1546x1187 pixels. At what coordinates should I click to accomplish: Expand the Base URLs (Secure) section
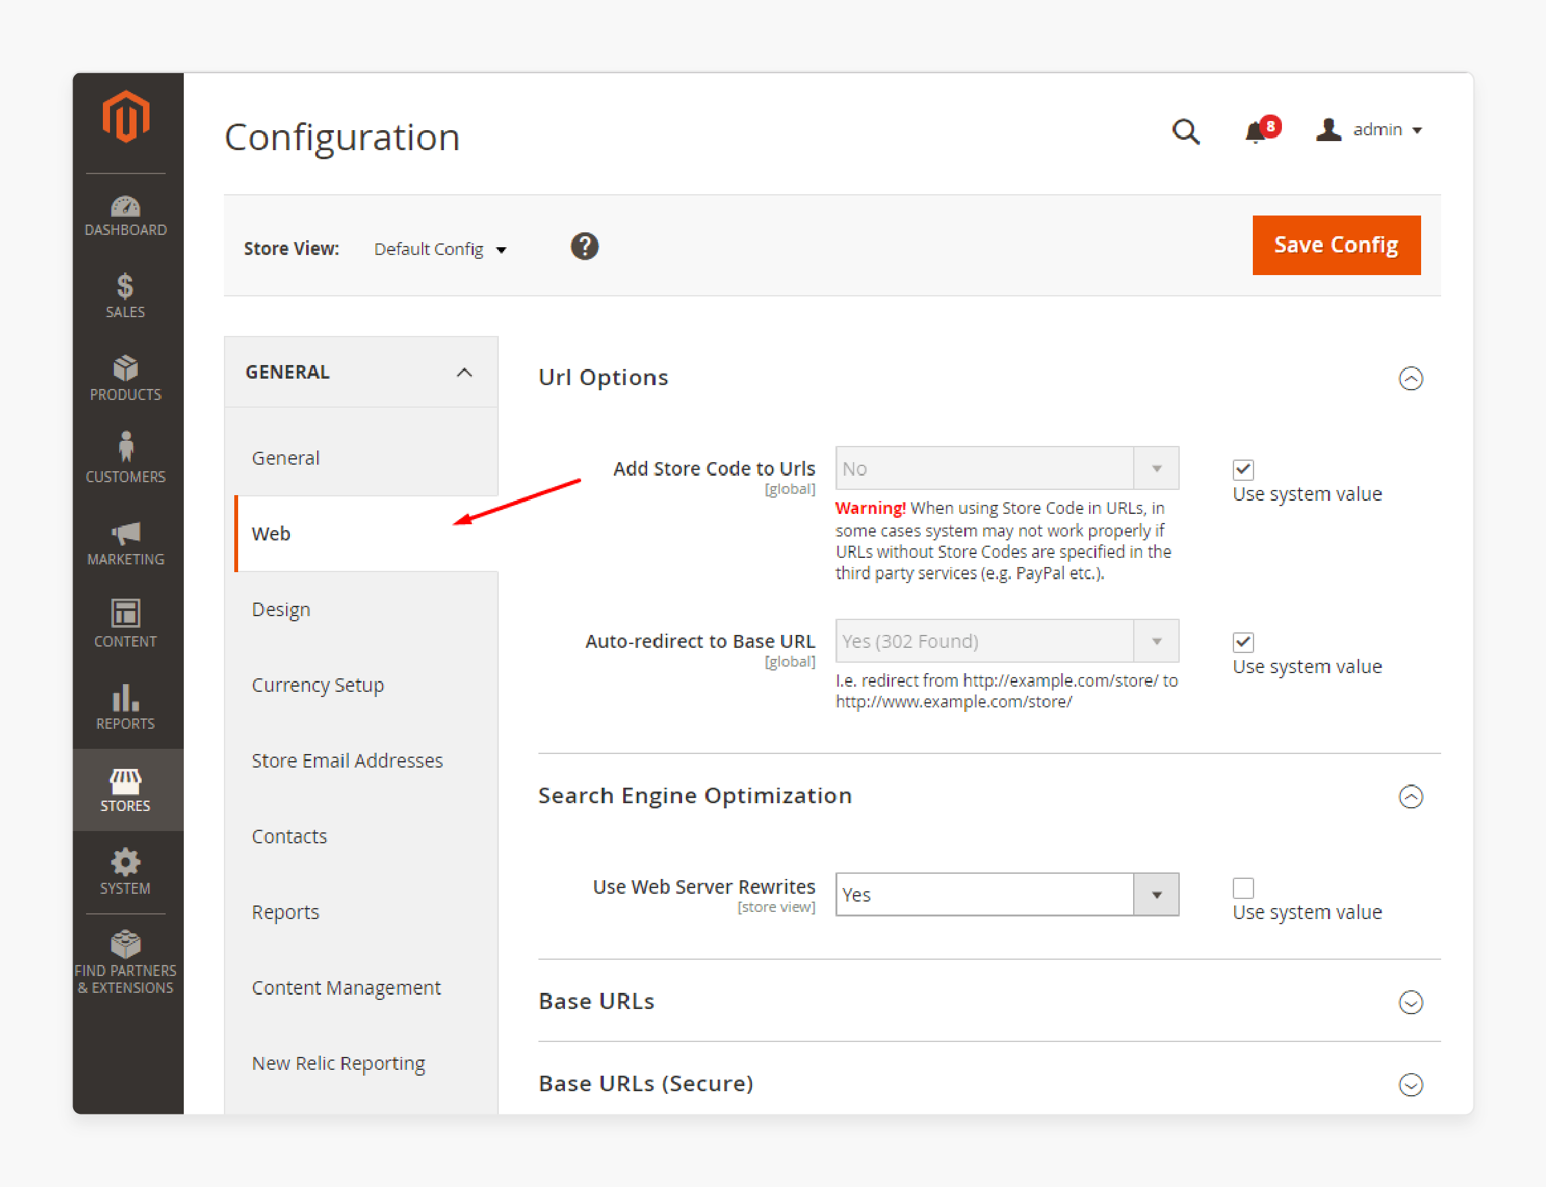click(x=1410, y=1085)
